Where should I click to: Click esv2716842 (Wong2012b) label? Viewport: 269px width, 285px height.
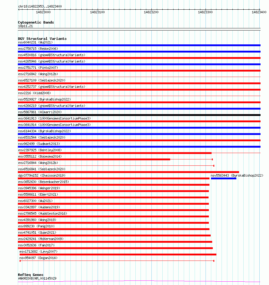click(x=38, y=74)
